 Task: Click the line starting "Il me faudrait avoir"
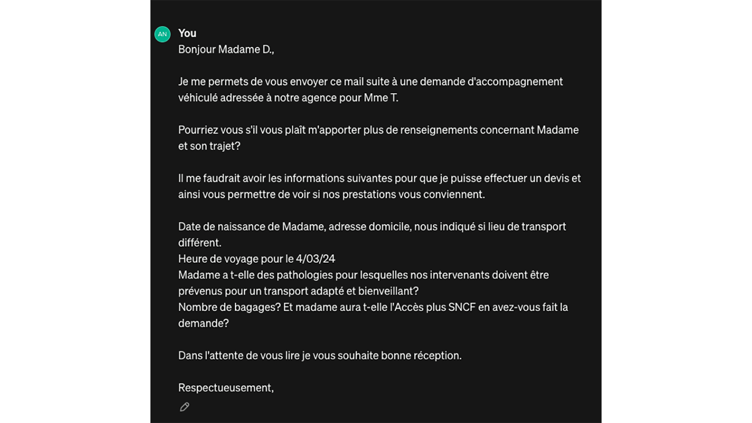pyautogui.click(x=379, y=179)
